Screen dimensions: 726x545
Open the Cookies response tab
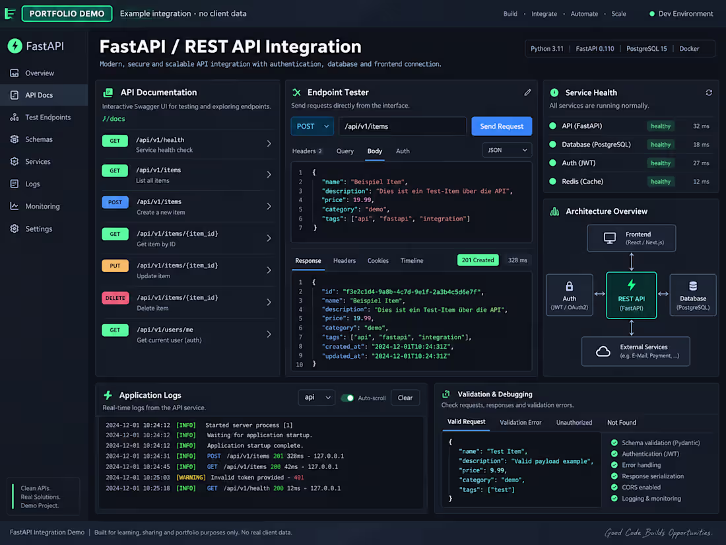coord(378,261)
